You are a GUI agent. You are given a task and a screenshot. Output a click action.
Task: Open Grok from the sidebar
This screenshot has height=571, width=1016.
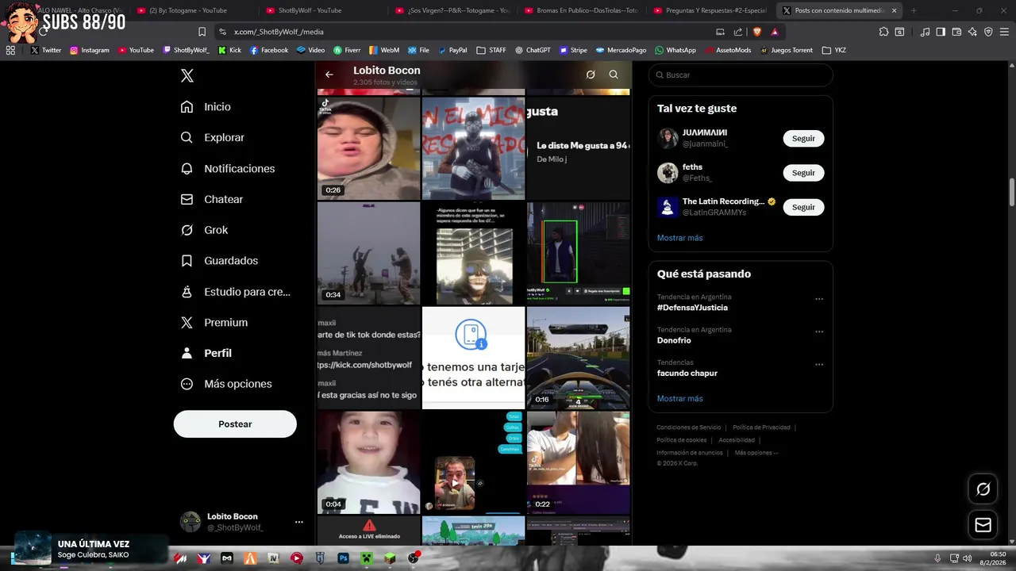pyautogui.click(x=204, y=230)
